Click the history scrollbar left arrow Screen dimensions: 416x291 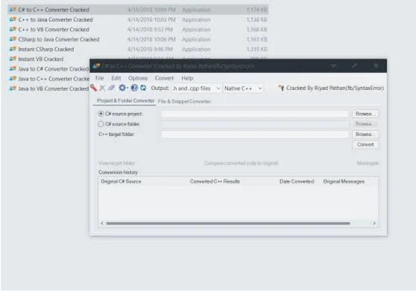coord(102,223)
